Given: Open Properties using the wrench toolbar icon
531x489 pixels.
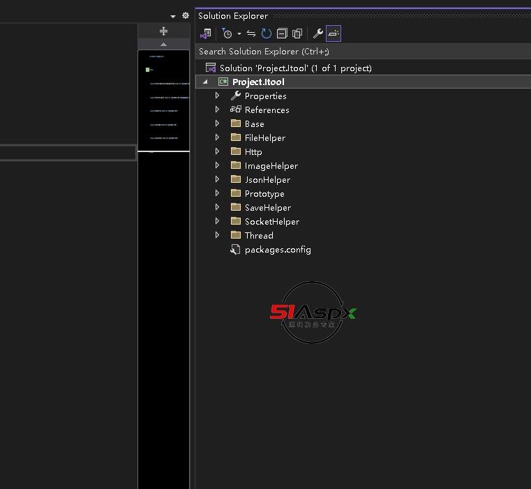Looking at the screenshot, I should pos(318,33).
